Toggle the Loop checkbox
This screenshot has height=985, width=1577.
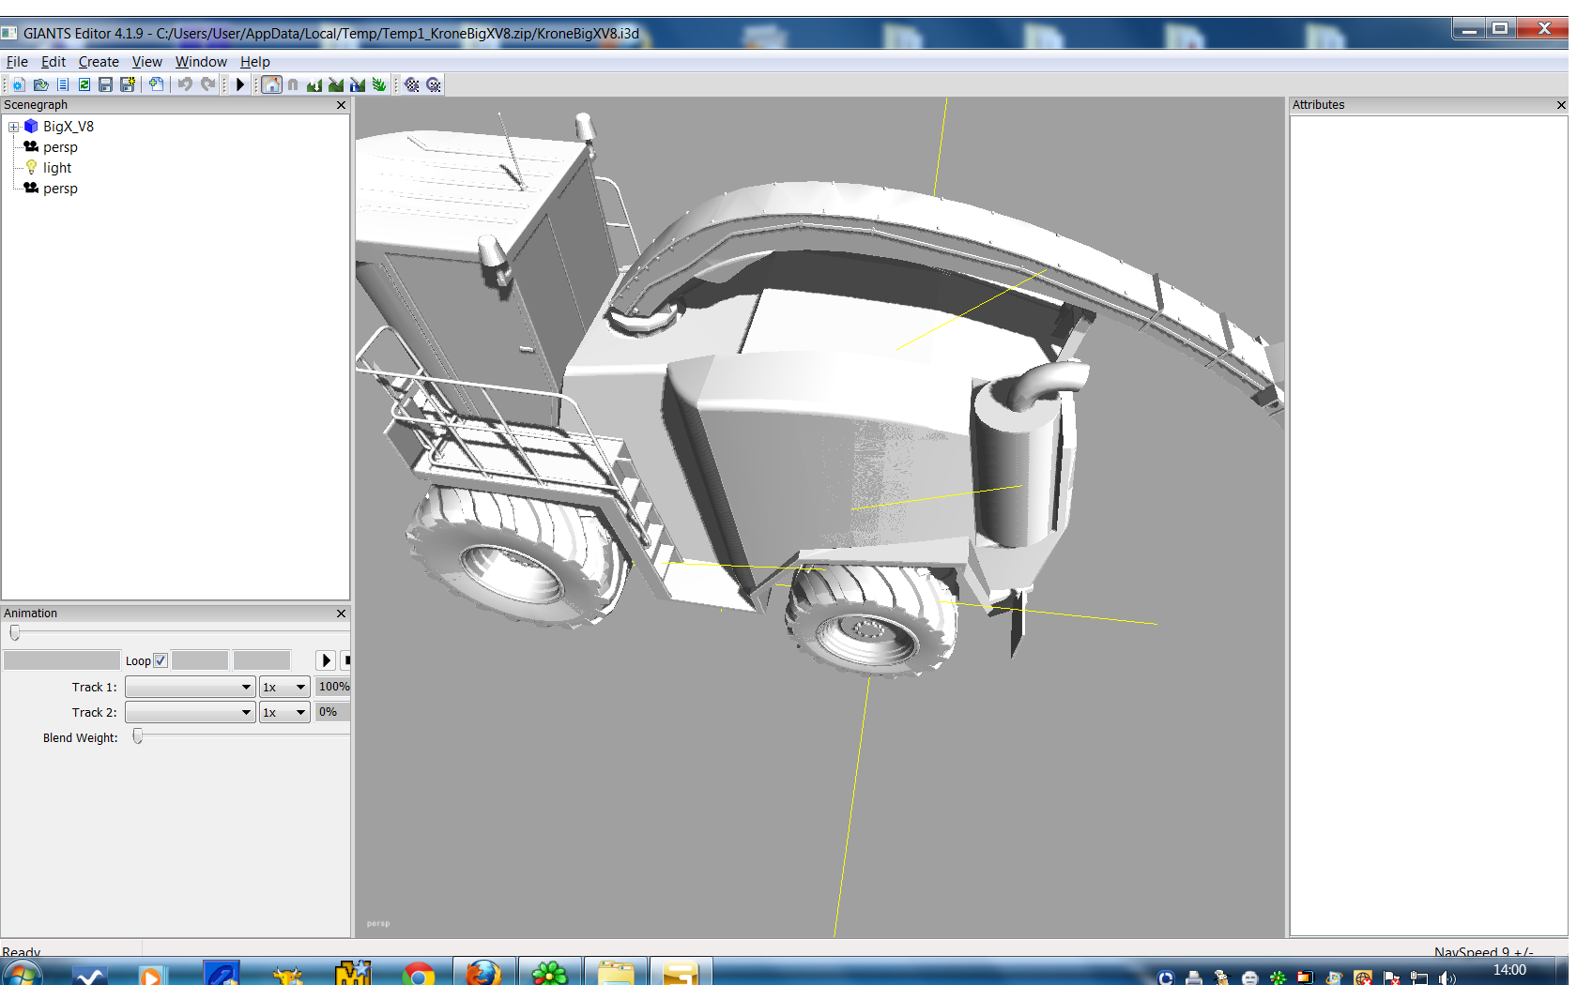(161, 660)
